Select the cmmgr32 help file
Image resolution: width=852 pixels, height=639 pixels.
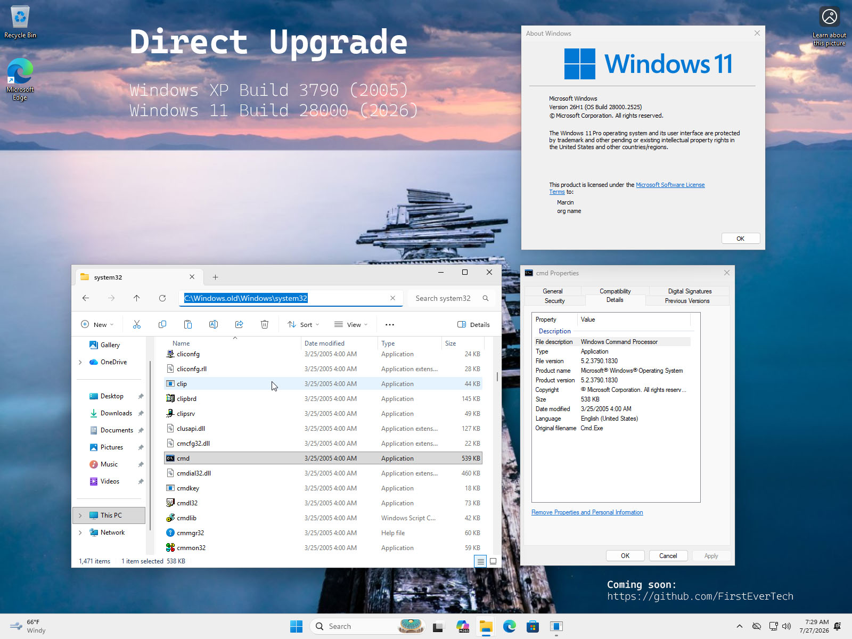coord(323,532)
